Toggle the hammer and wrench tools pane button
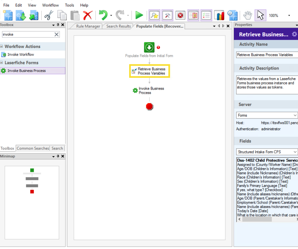 pos(167,15)
